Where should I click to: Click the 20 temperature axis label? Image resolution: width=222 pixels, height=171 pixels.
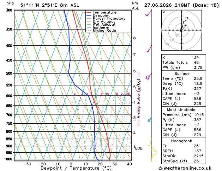pos(100,164)
